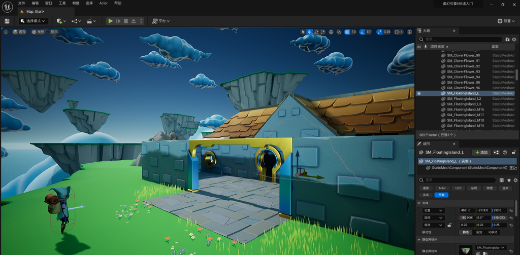Reset 位置 location to default arrow
The height and width of the screenshot is (255, 520).
[511, 210]
